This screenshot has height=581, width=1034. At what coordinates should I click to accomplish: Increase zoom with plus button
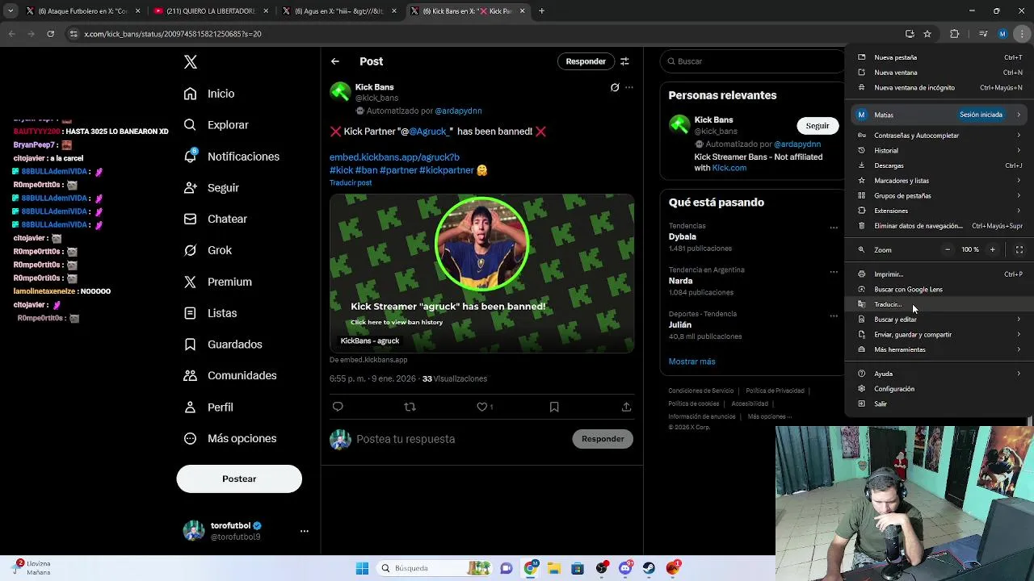click(993, 250)
